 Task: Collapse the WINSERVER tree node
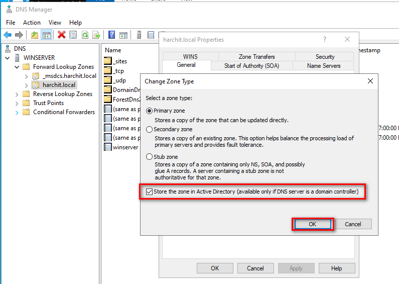[8, 58]
